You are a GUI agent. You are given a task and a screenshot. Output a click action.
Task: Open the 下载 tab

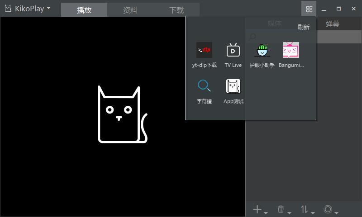click(x=176, y=10)
